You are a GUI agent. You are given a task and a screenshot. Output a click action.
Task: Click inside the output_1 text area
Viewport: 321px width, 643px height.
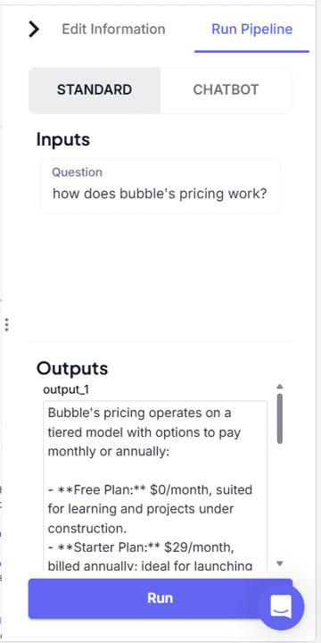coord(155,486)
